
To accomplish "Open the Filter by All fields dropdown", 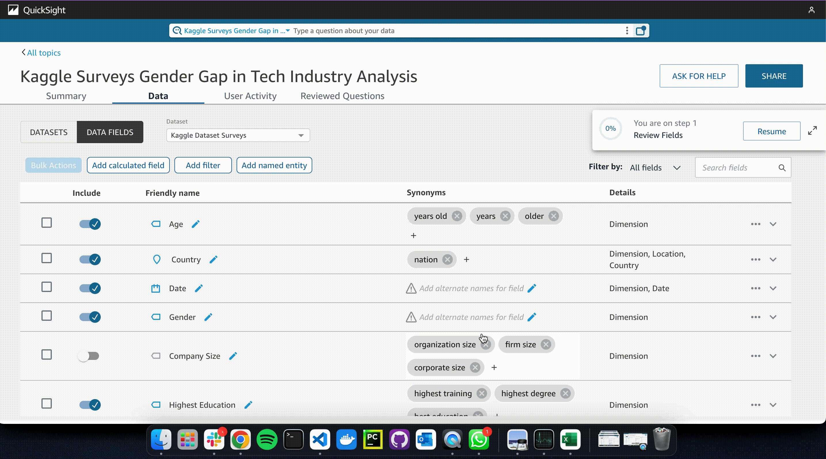I will [x=655, y=168].
